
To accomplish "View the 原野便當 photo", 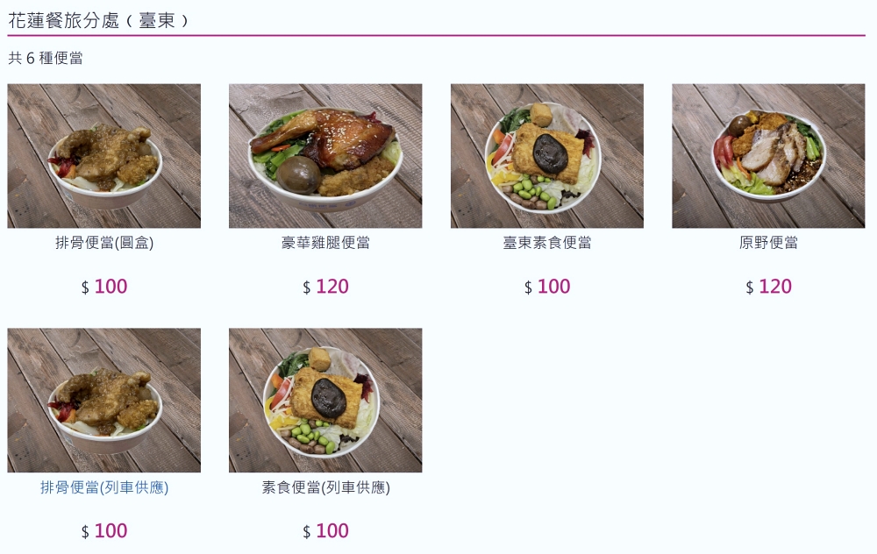I will [x=767, y=155].
